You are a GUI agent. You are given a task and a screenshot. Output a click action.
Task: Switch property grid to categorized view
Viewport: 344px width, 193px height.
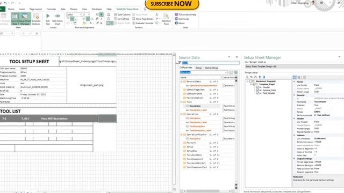tap(295, 77)
